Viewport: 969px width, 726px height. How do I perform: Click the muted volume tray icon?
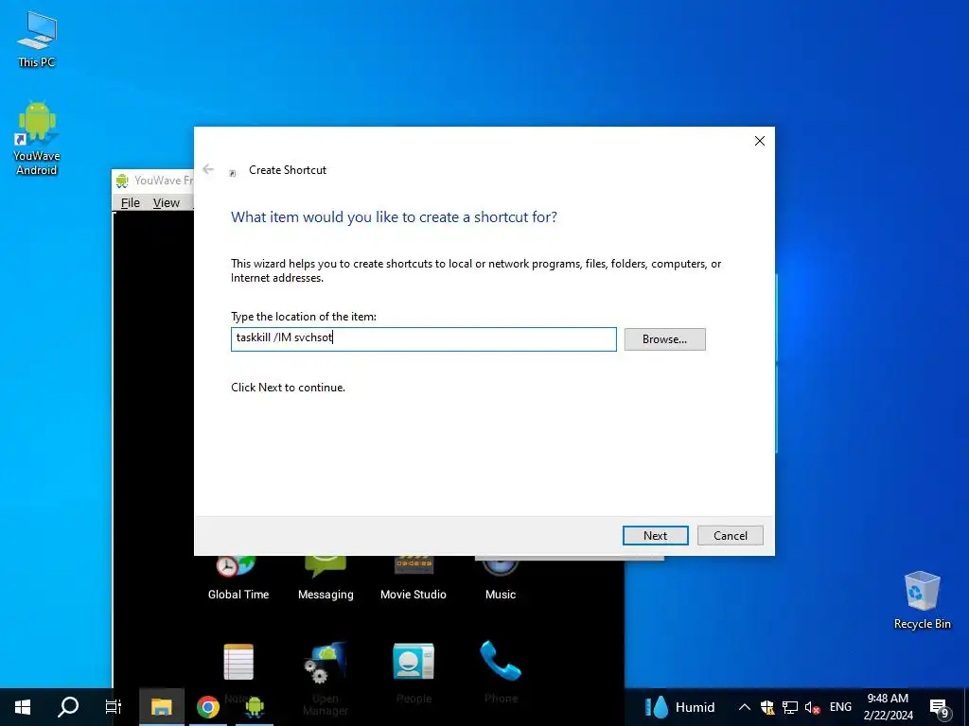tap(812, 707)
